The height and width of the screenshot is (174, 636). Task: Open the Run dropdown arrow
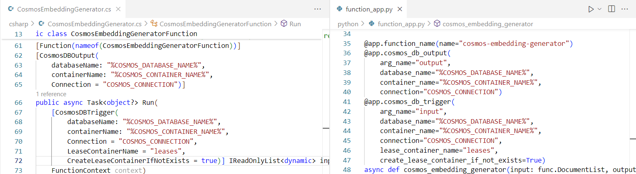[600, 9]
